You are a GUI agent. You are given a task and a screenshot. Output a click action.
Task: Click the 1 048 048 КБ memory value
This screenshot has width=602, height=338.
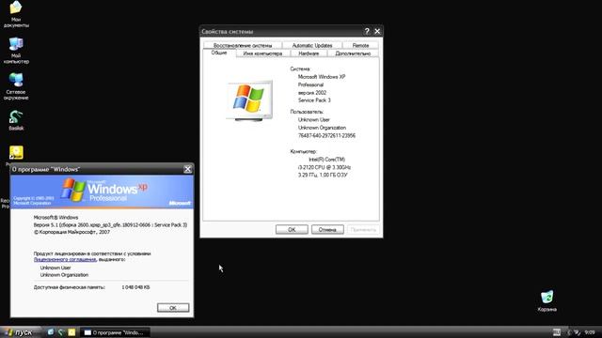point(135,287)
